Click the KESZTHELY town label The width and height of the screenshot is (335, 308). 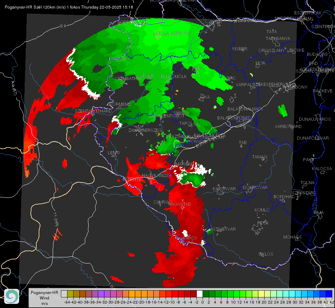point(178,136)
